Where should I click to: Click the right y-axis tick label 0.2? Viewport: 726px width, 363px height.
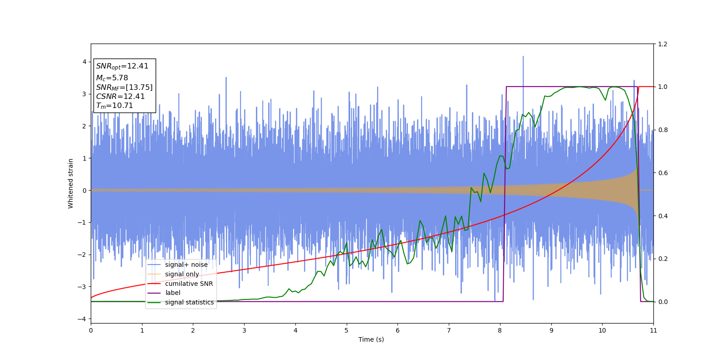click(x=662, y=259)
